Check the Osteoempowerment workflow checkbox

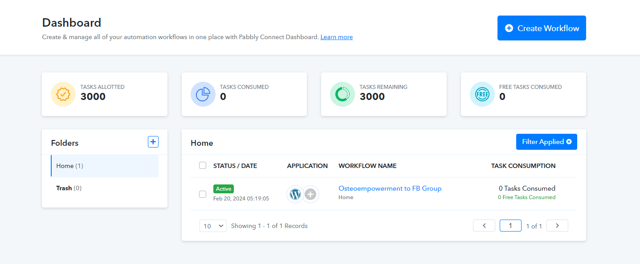[x=203, y=194]
